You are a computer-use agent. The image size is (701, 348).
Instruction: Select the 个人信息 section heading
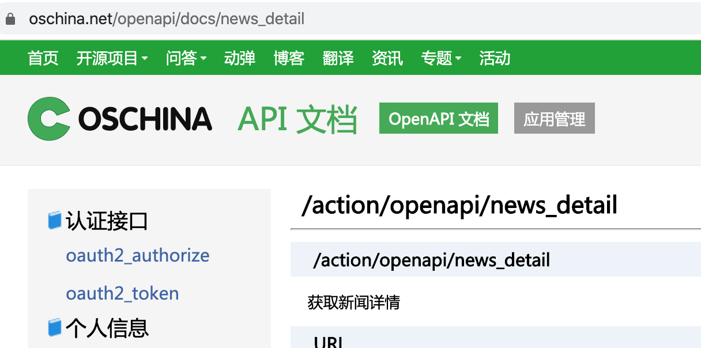pos(107,328)
